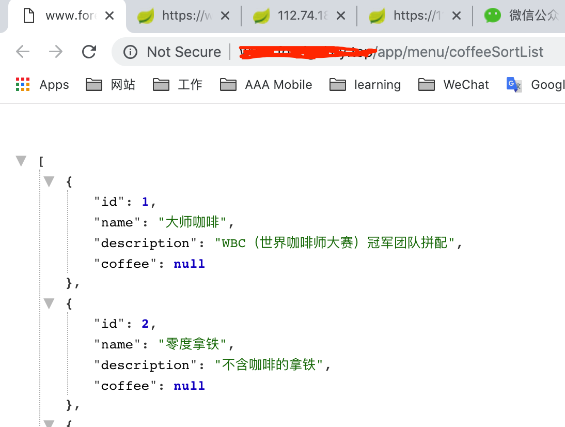565x427 pixels.
Task: Select the description starting with WBC
Action: click(335, 243)
